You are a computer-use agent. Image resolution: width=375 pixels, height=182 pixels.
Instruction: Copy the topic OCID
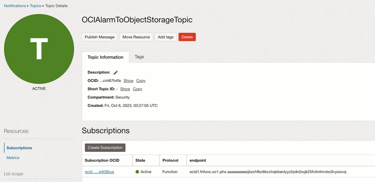click(x=141, y=81)
